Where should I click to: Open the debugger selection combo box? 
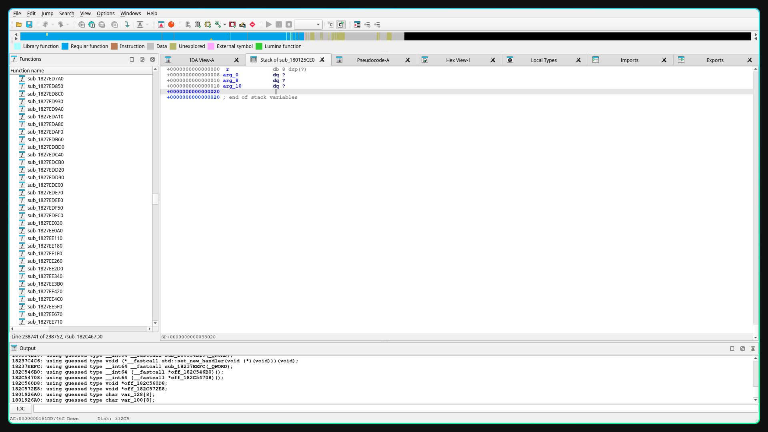tap(308, 25)
